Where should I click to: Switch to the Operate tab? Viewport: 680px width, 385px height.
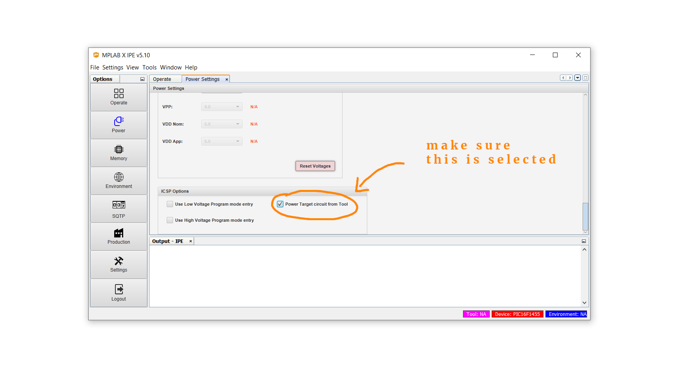(162, 79)
